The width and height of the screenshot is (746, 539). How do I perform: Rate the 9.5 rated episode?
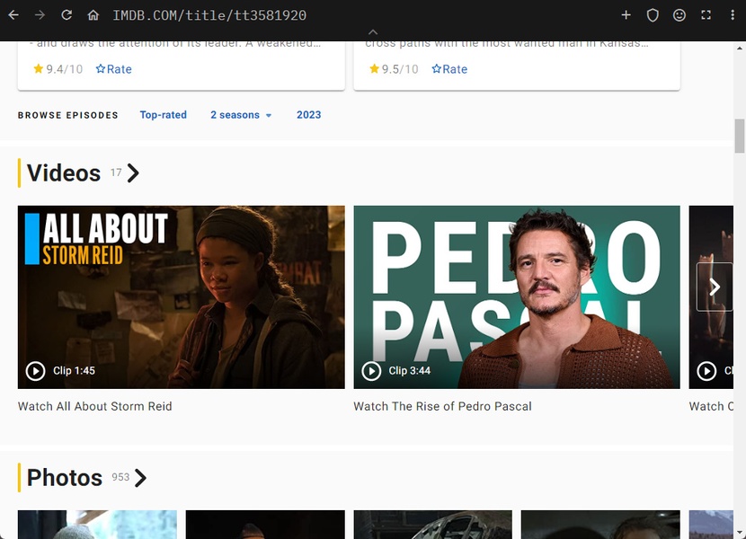[x=449, y=69]
